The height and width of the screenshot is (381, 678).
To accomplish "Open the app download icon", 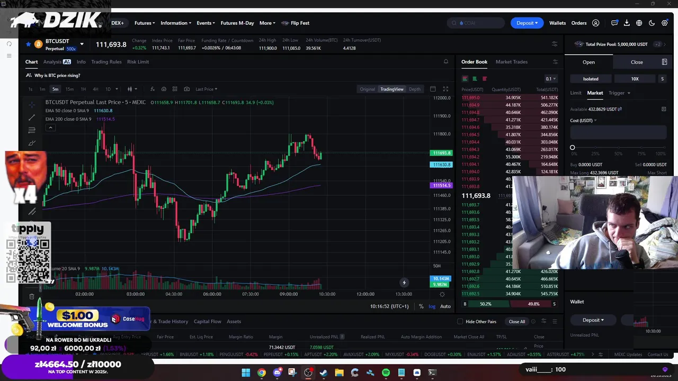I will (x=627, y=23).
